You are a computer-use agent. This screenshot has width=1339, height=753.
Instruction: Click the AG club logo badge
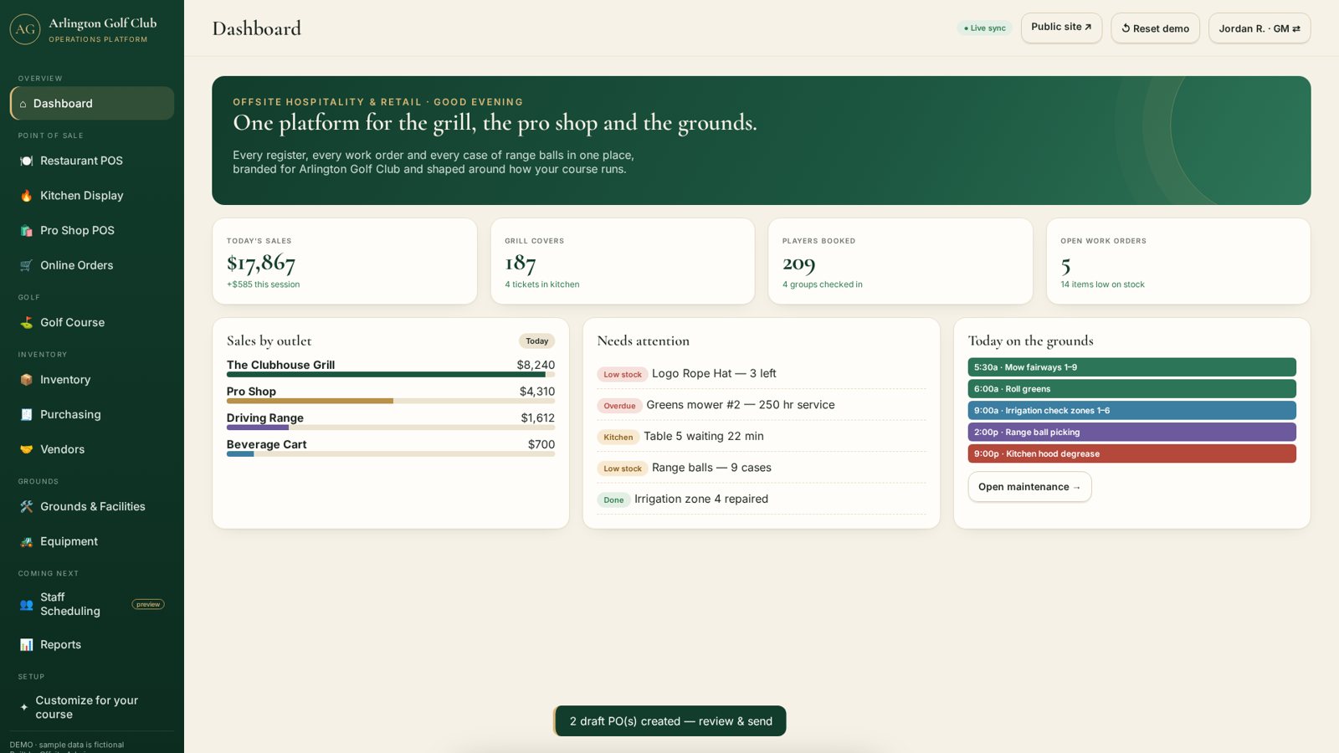[x=25, y=29]
